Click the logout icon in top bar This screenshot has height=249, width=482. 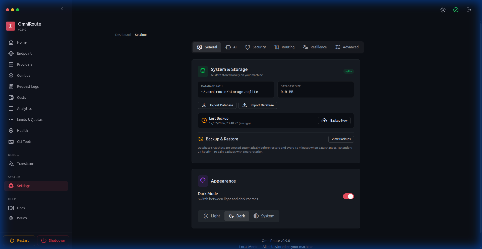coord(469,10)
